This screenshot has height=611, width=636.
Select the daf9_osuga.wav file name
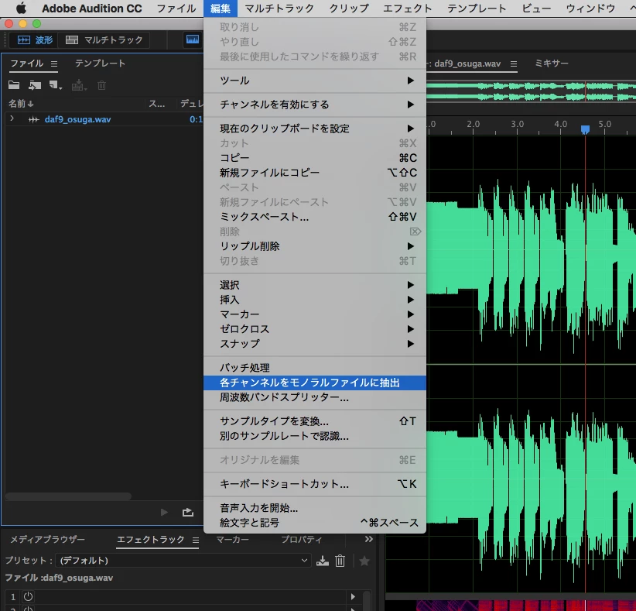pos(77,119)
